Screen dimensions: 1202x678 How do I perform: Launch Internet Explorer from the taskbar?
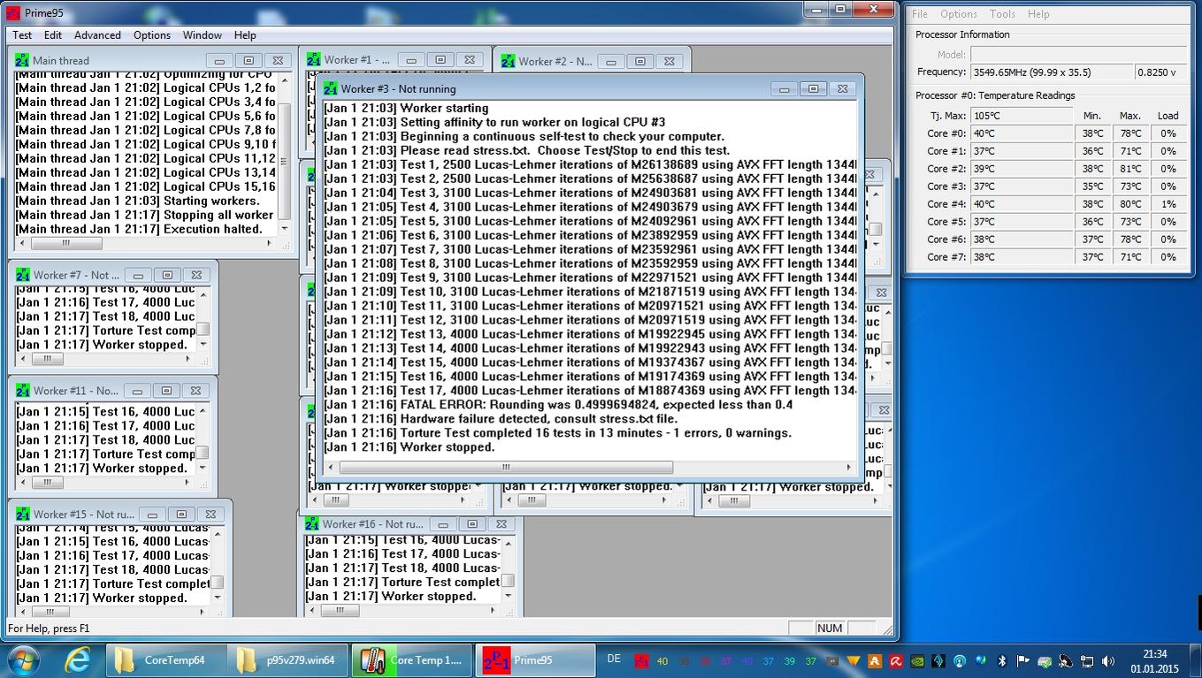[x=77, y=660]
